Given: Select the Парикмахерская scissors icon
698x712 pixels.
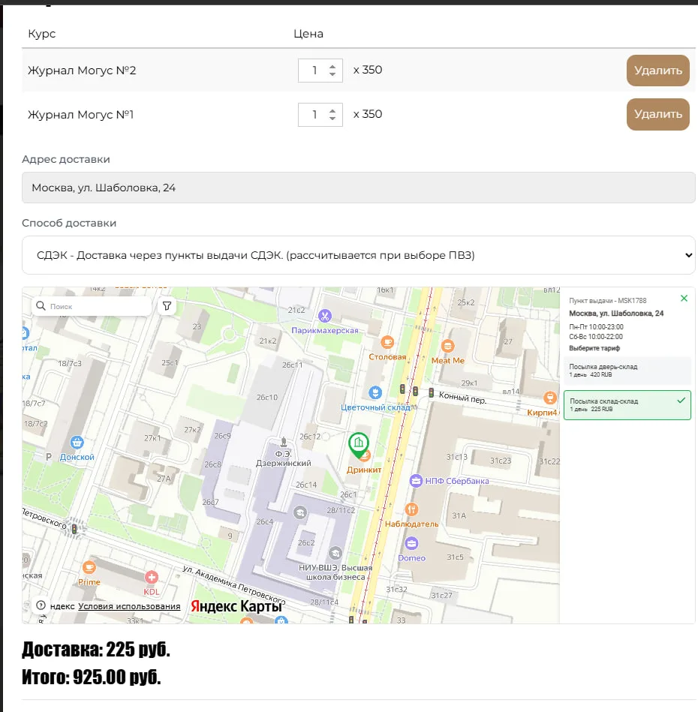Looking at the screenshot, I should coord(324,316).
